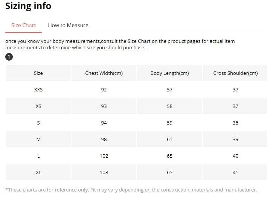This screenshot has width=267, height=199.
Task: Select the XL size row label
Action: click(38, 172)
